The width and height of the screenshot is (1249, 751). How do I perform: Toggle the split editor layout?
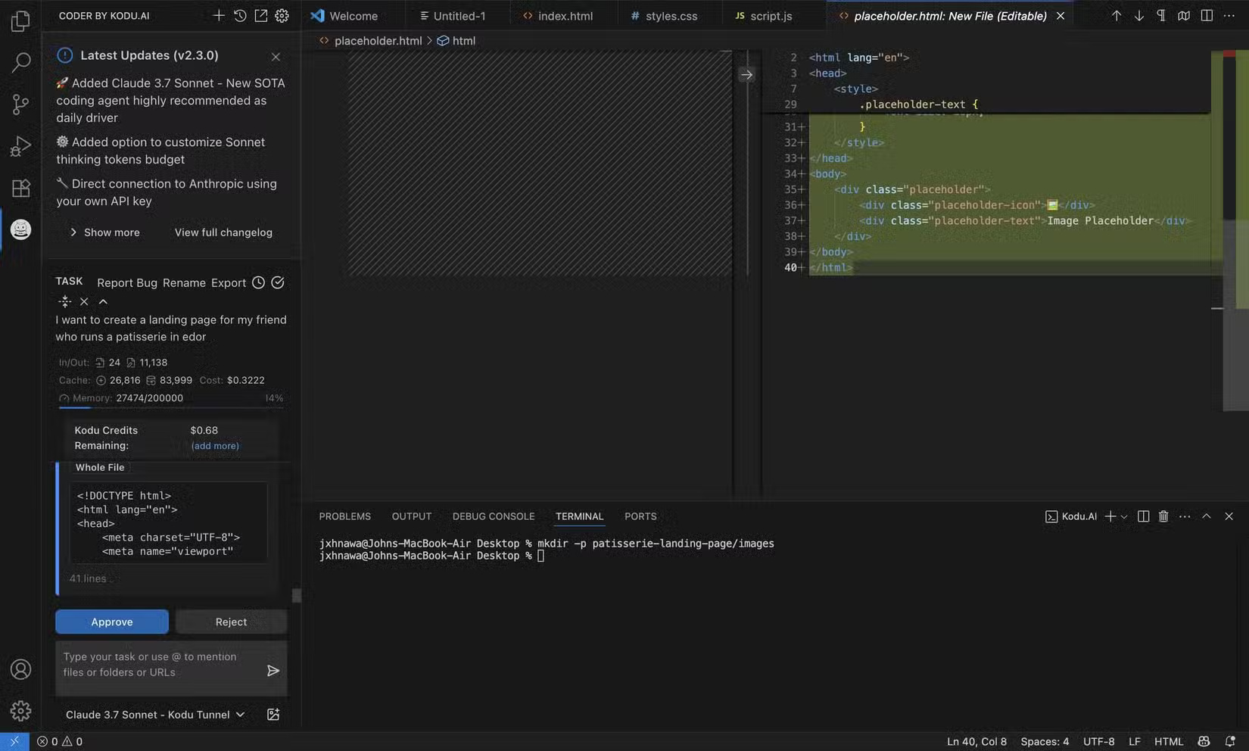tap(1207, 15)
